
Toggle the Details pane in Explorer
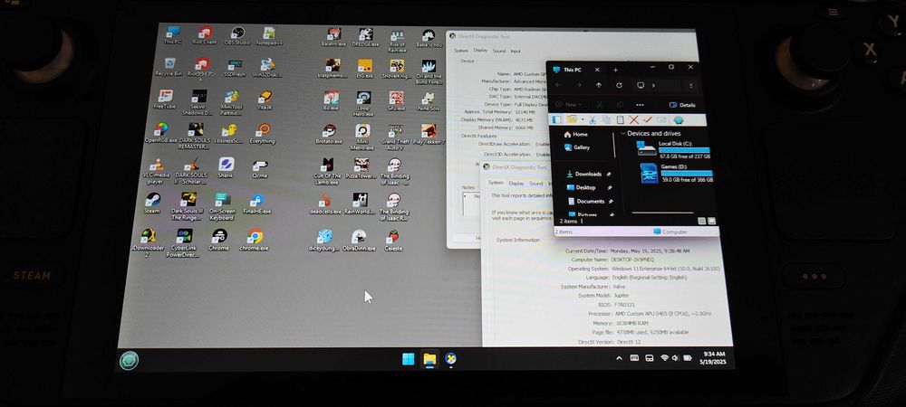pyautogui.click(x=682, y=105)
